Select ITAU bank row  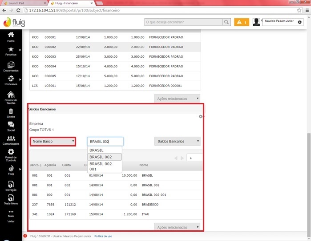[x=116, y=214]
